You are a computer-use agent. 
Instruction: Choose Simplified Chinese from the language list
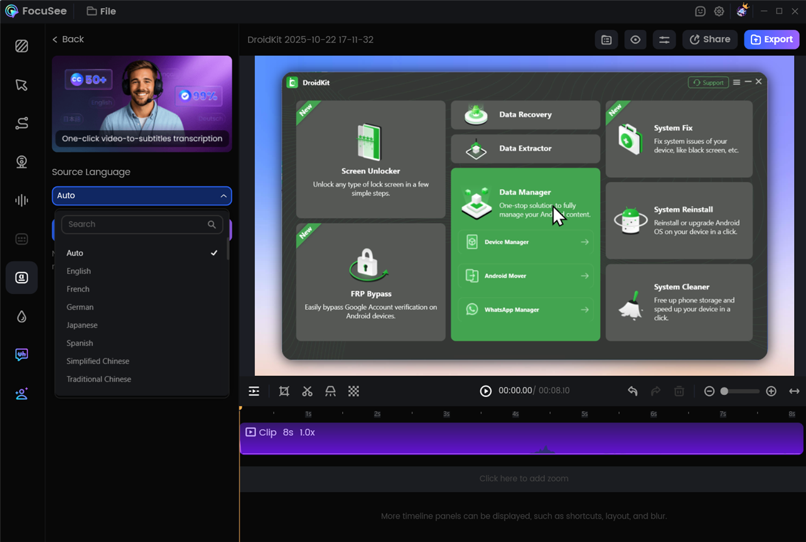pos(98,361)
